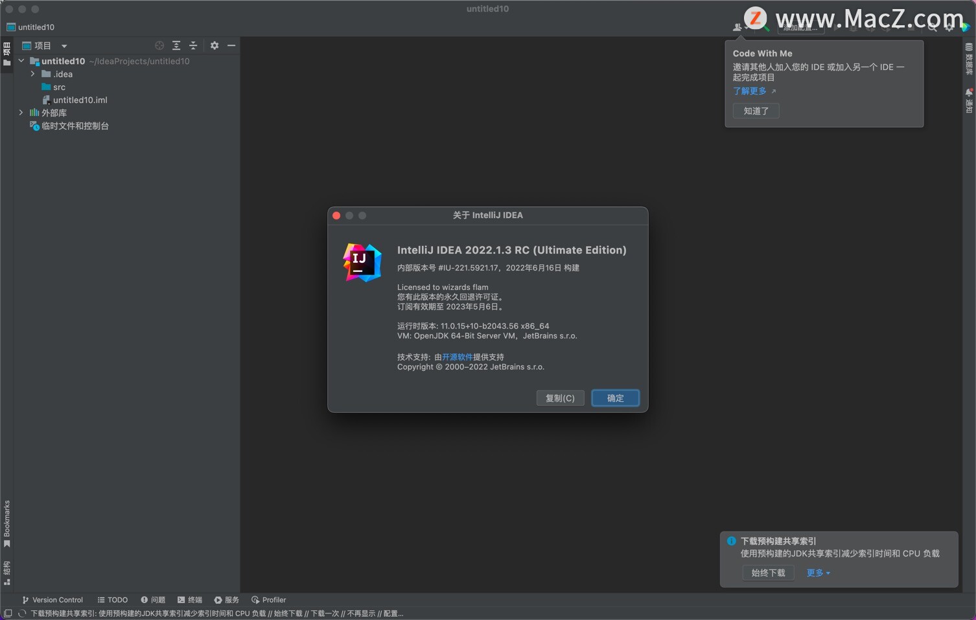Open the open-source software (开源软件) link
Screen dimensions: 976x620
tap(458, 357)
